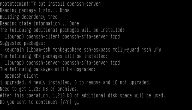Click the root@tecmint shell prompt
Image resolution: width=192 pixels, height=110 pixels.
(18, 4)
